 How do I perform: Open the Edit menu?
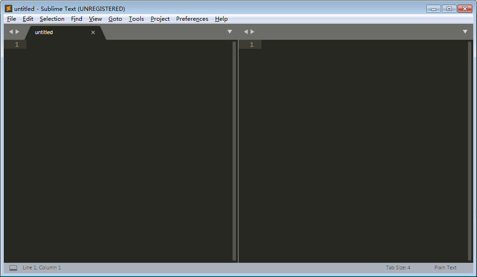point(27,19)
